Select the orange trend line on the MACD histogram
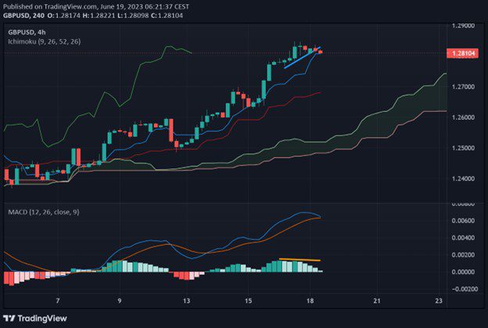Screen dimensions: 488x328 pos(300,259)
